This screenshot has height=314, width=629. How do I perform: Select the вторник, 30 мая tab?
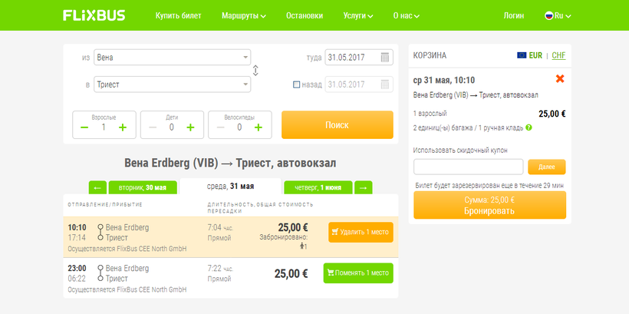(x=143, y=187)
